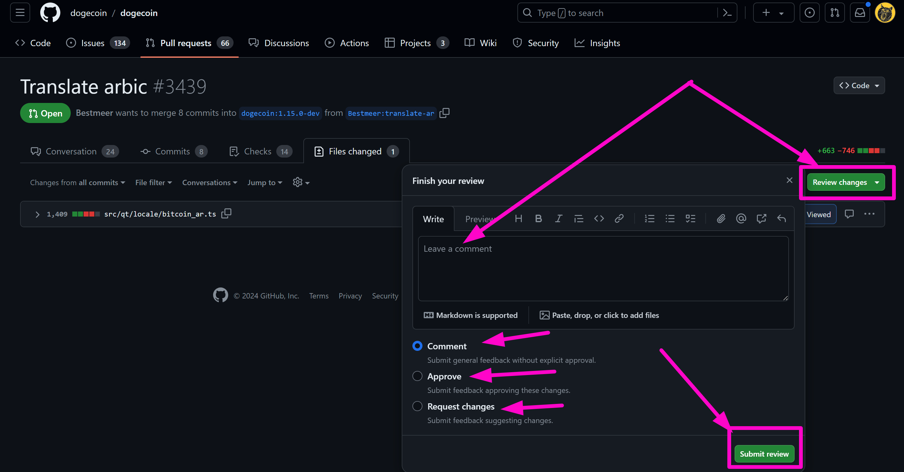Screen dimensions: 904x472
Task: Open the Issues shortcut icon in header
Action: [809, 13]
